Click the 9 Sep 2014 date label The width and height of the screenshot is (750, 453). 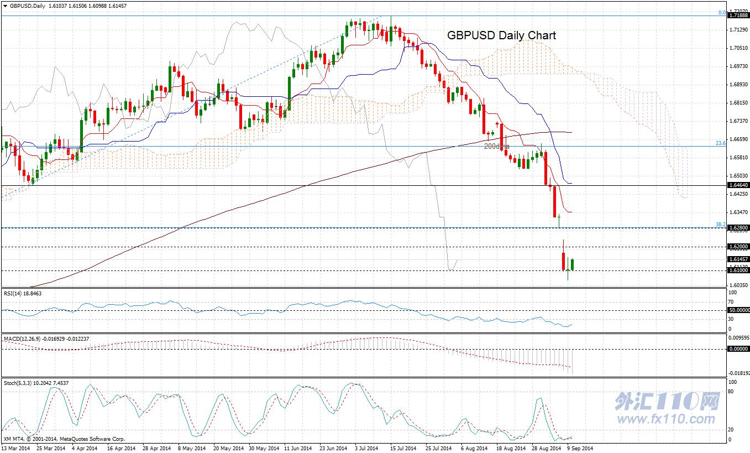580,449
